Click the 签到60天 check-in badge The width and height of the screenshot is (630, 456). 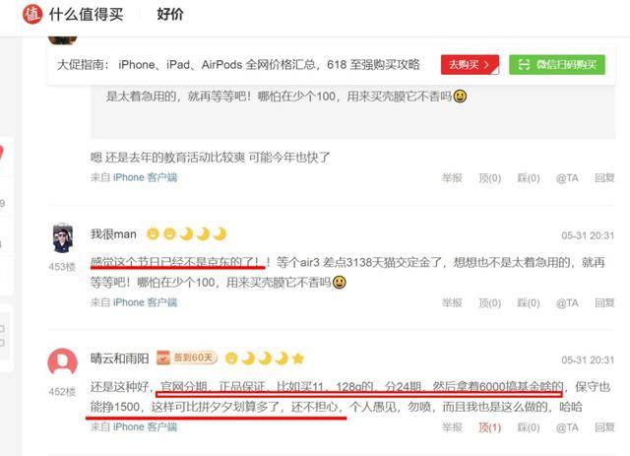pyautogui.click(x=187, y=358)
